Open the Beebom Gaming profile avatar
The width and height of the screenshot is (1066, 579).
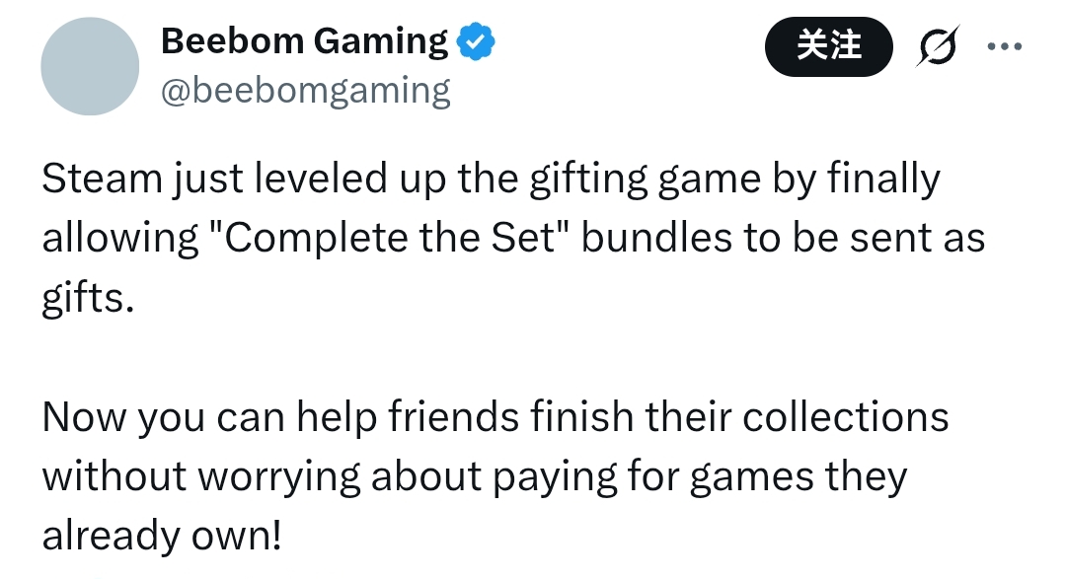pyautogui.click(x=90, y=66)
